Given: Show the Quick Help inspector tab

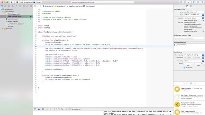Looking at the screenshot, I should point(191,6).
